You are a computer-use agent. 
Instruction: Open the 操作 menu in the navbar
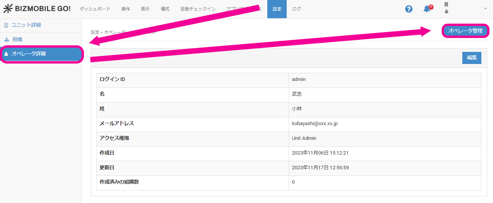[125, 9]
